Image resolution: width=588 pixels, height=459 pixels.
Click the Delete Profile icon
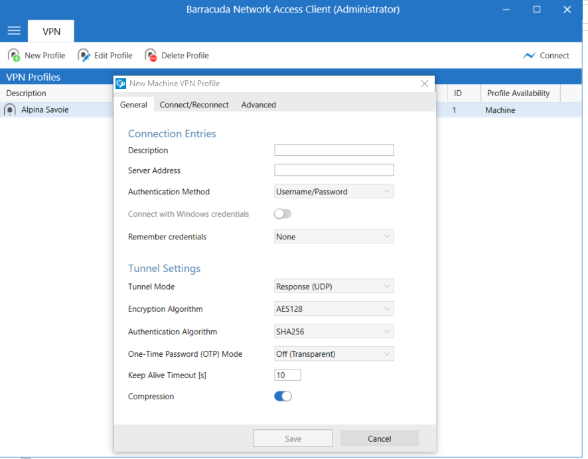point(151,56)
